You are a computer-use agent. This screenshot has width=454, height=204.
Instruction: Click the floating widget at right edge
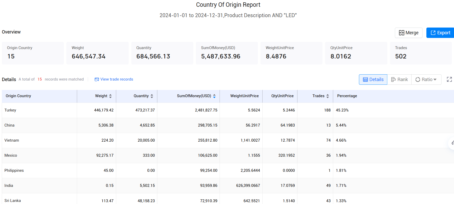452,143
